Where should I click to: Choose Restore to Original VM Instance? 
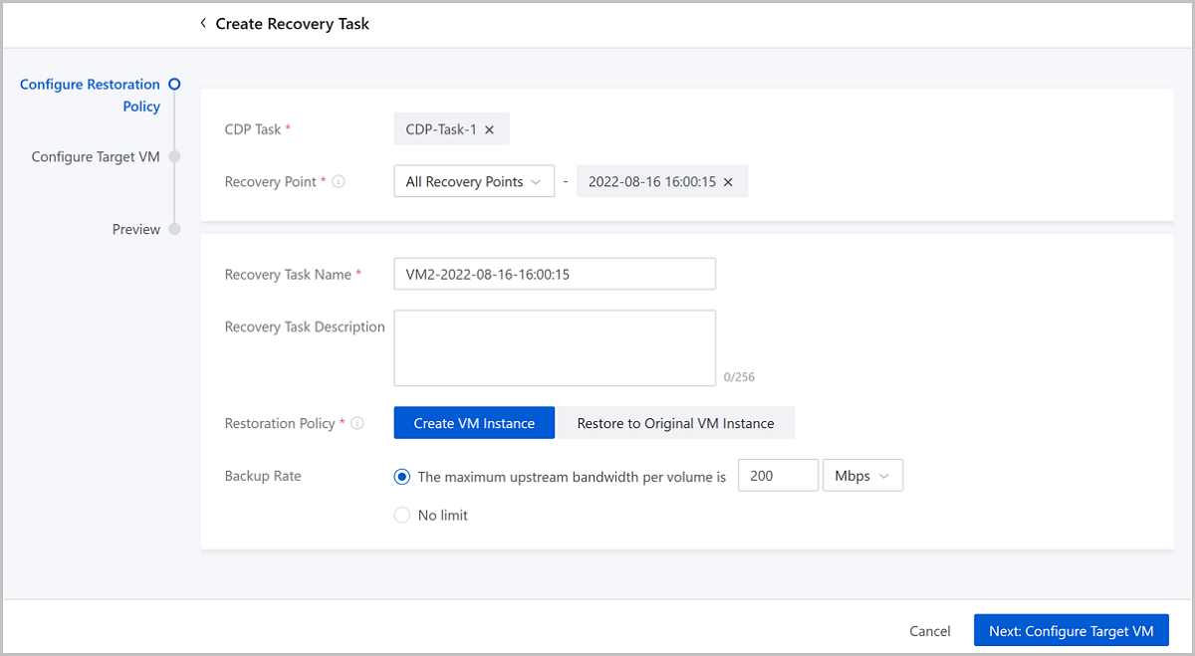pos(675,423)
